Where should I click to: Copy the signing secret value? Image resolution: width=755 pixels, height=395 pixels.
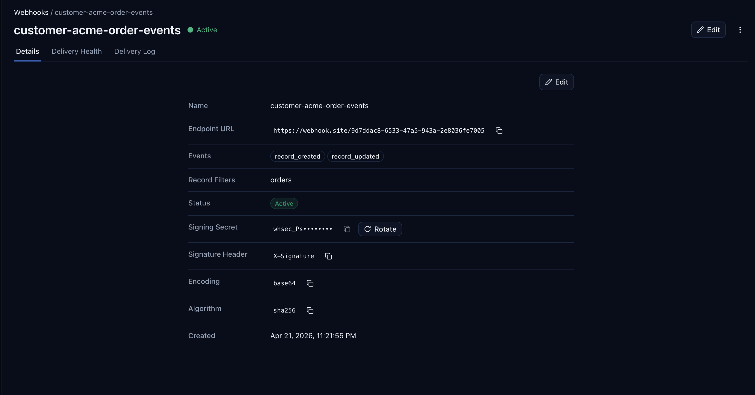click(x=347, y=229)
